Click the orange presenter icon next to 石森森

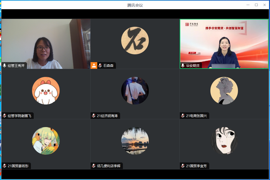93,65
